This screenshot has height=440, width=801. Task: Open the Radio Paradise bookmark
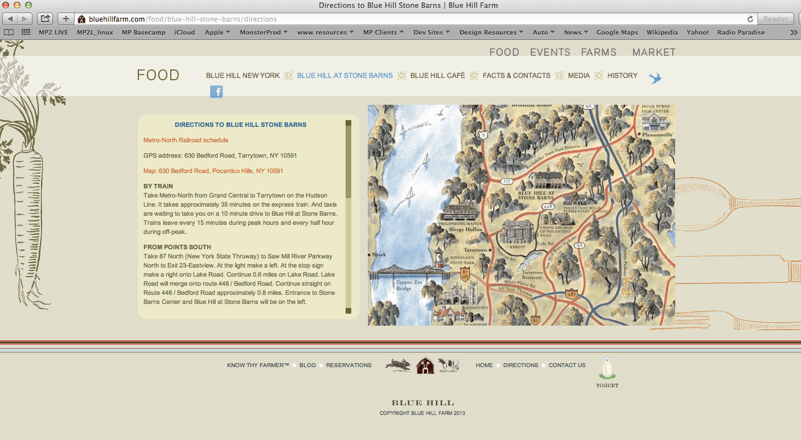click(x=741, y=32)
